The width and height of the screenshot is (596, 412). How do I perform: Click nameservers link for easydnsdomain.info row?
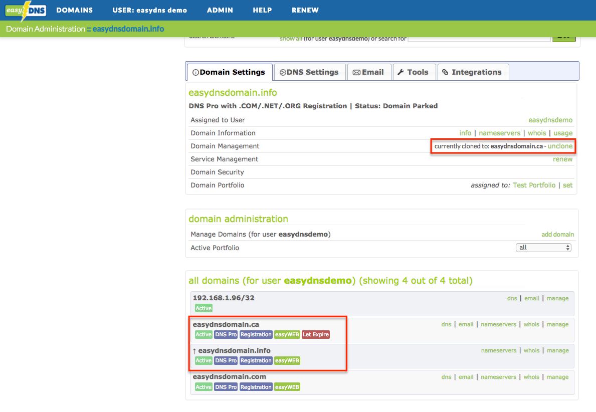pyautogui.click(x=499, y=350)
